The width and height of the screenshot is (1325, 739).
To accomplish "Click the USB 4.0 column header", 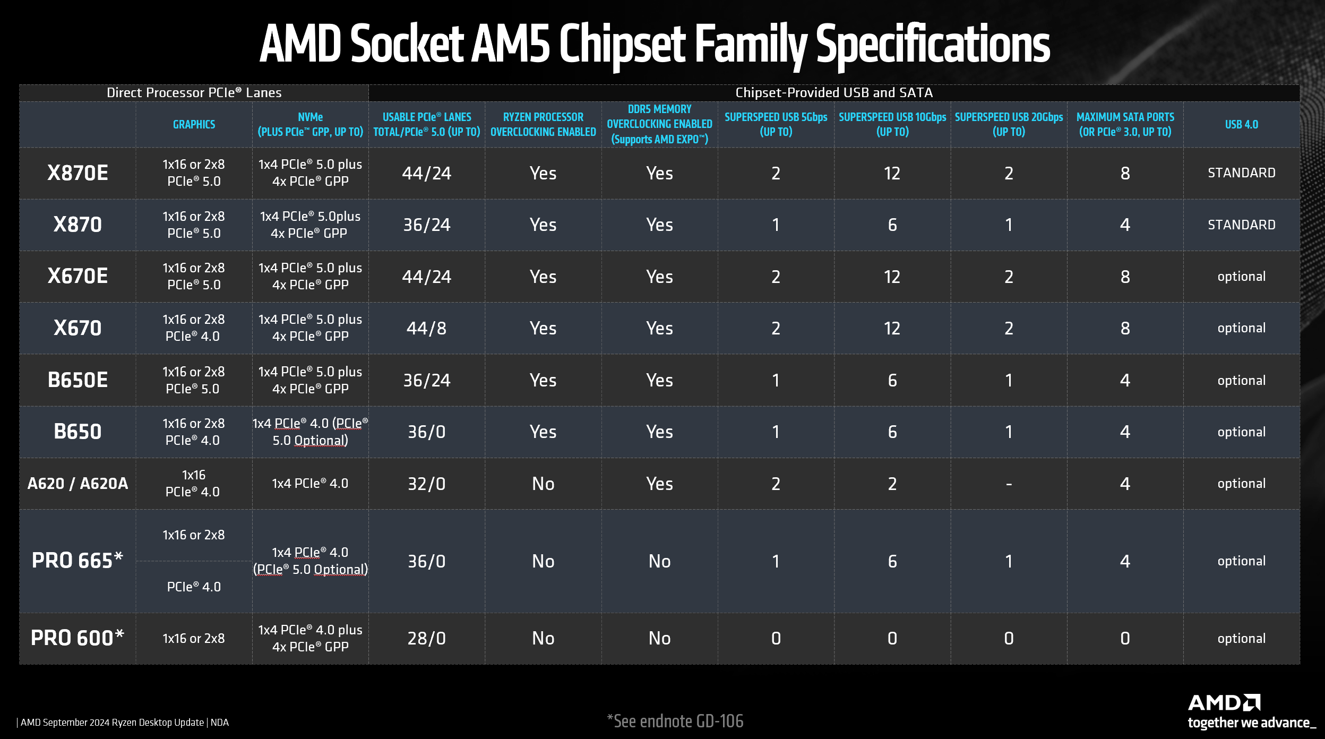I will [x=1241, y=124].
